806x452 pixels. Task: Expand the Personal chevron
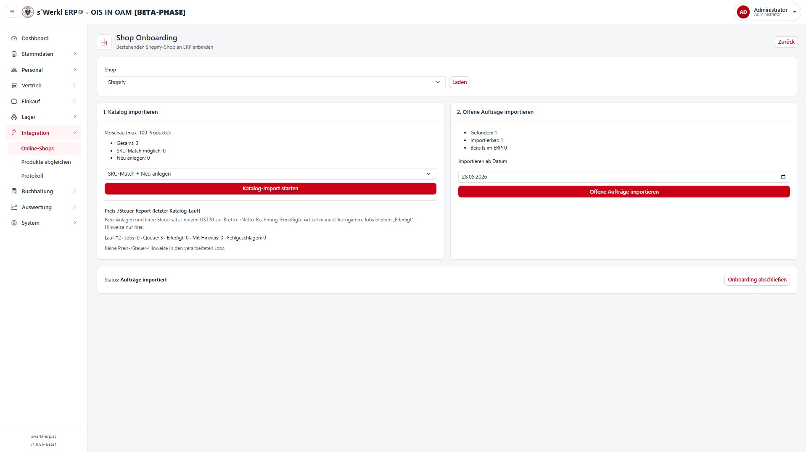coord(74,70)
